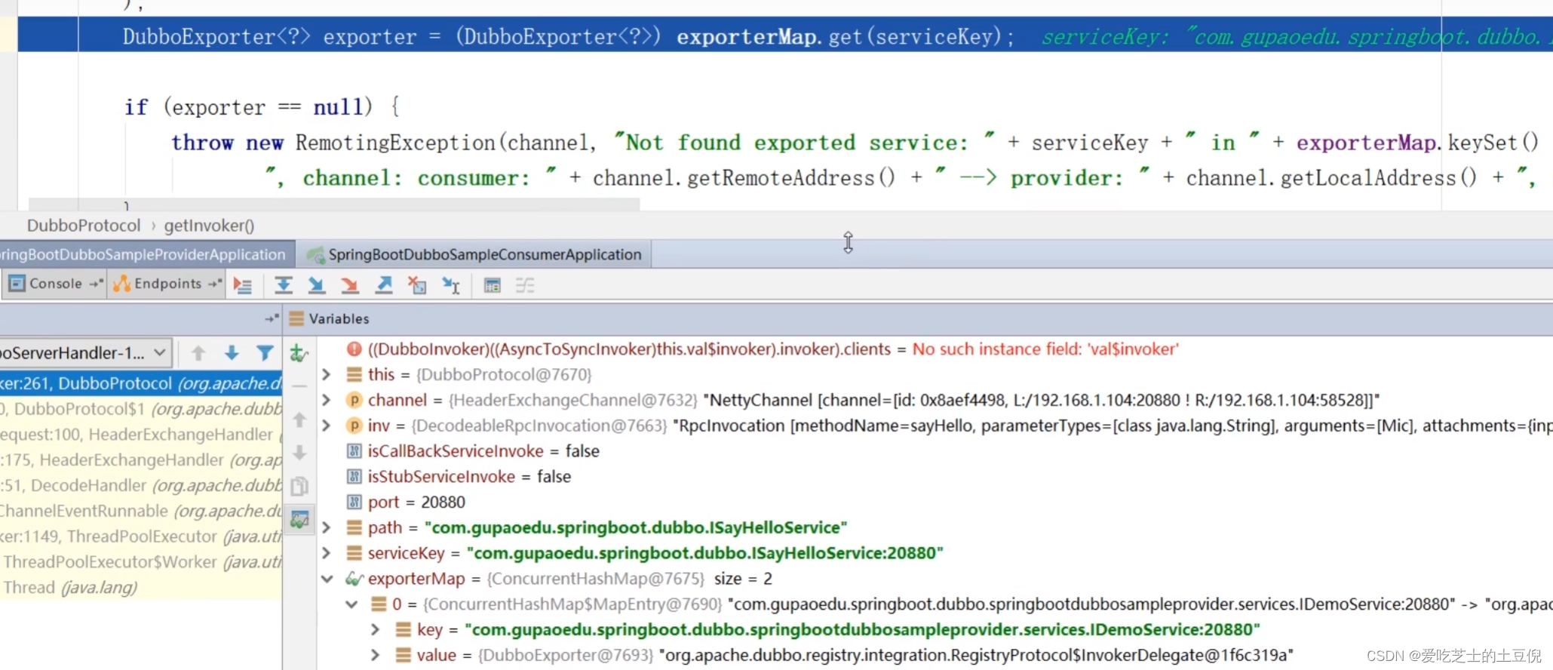Click New Watch plus icon
Viewport: 1553px width, 670px height.
pyautogui.click(x=299, y=352)
